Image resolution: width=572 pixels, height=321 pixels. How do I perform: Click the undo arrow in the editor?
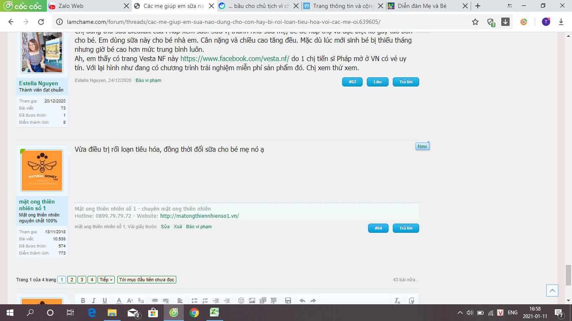(302, 301)
